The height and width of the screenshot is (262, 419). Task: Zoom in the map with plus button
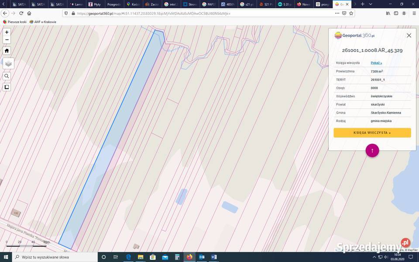(x=7, y=32)
